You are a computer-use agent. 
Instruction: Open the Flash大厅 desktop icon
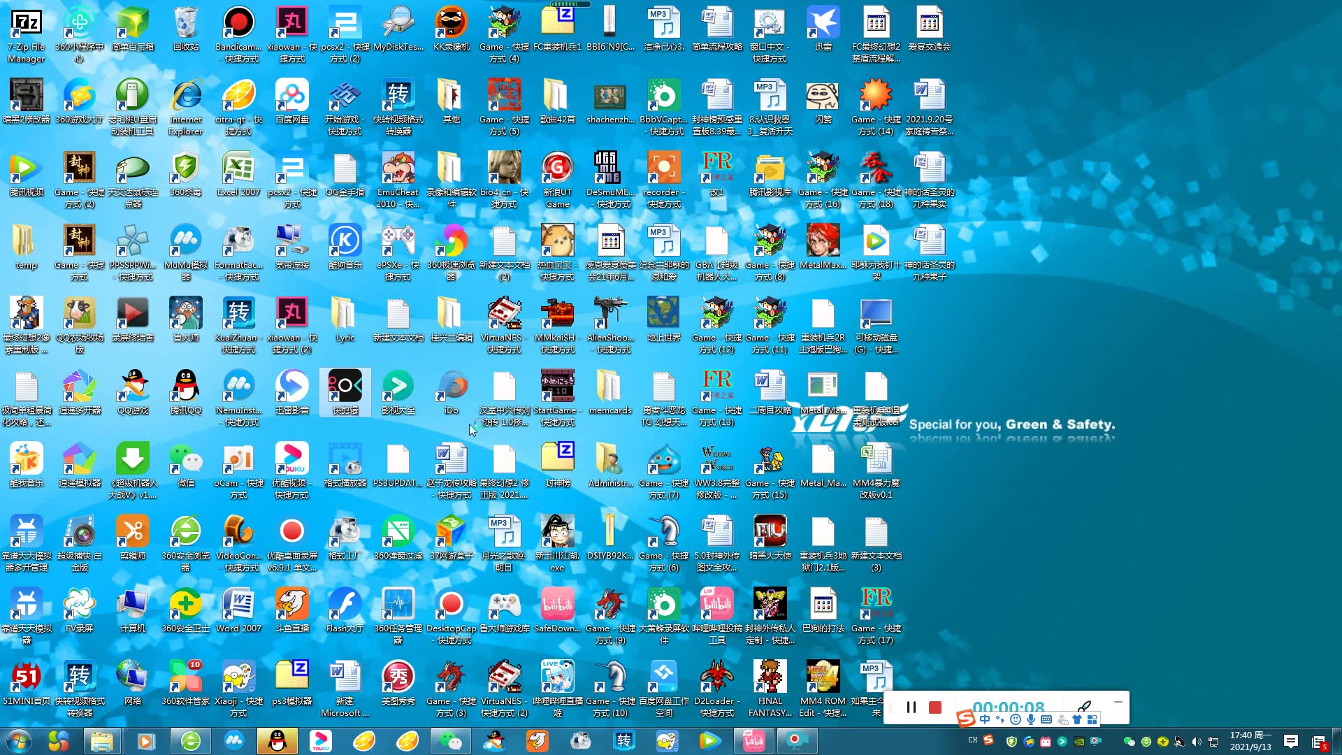point(345,610)
